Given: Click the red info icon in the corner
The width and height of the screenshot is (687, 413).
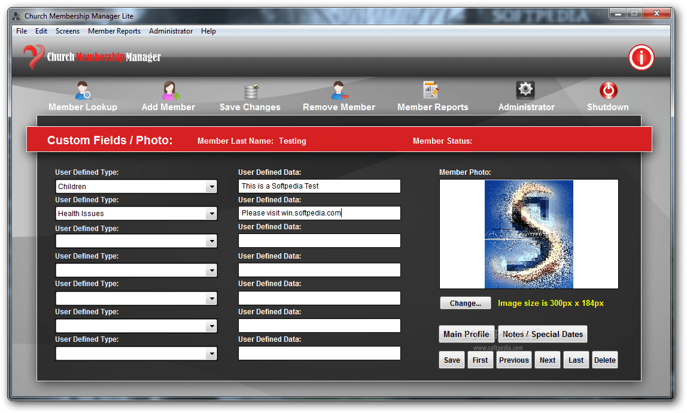Looking at the screenshot, I should click(x=641, y=57).
